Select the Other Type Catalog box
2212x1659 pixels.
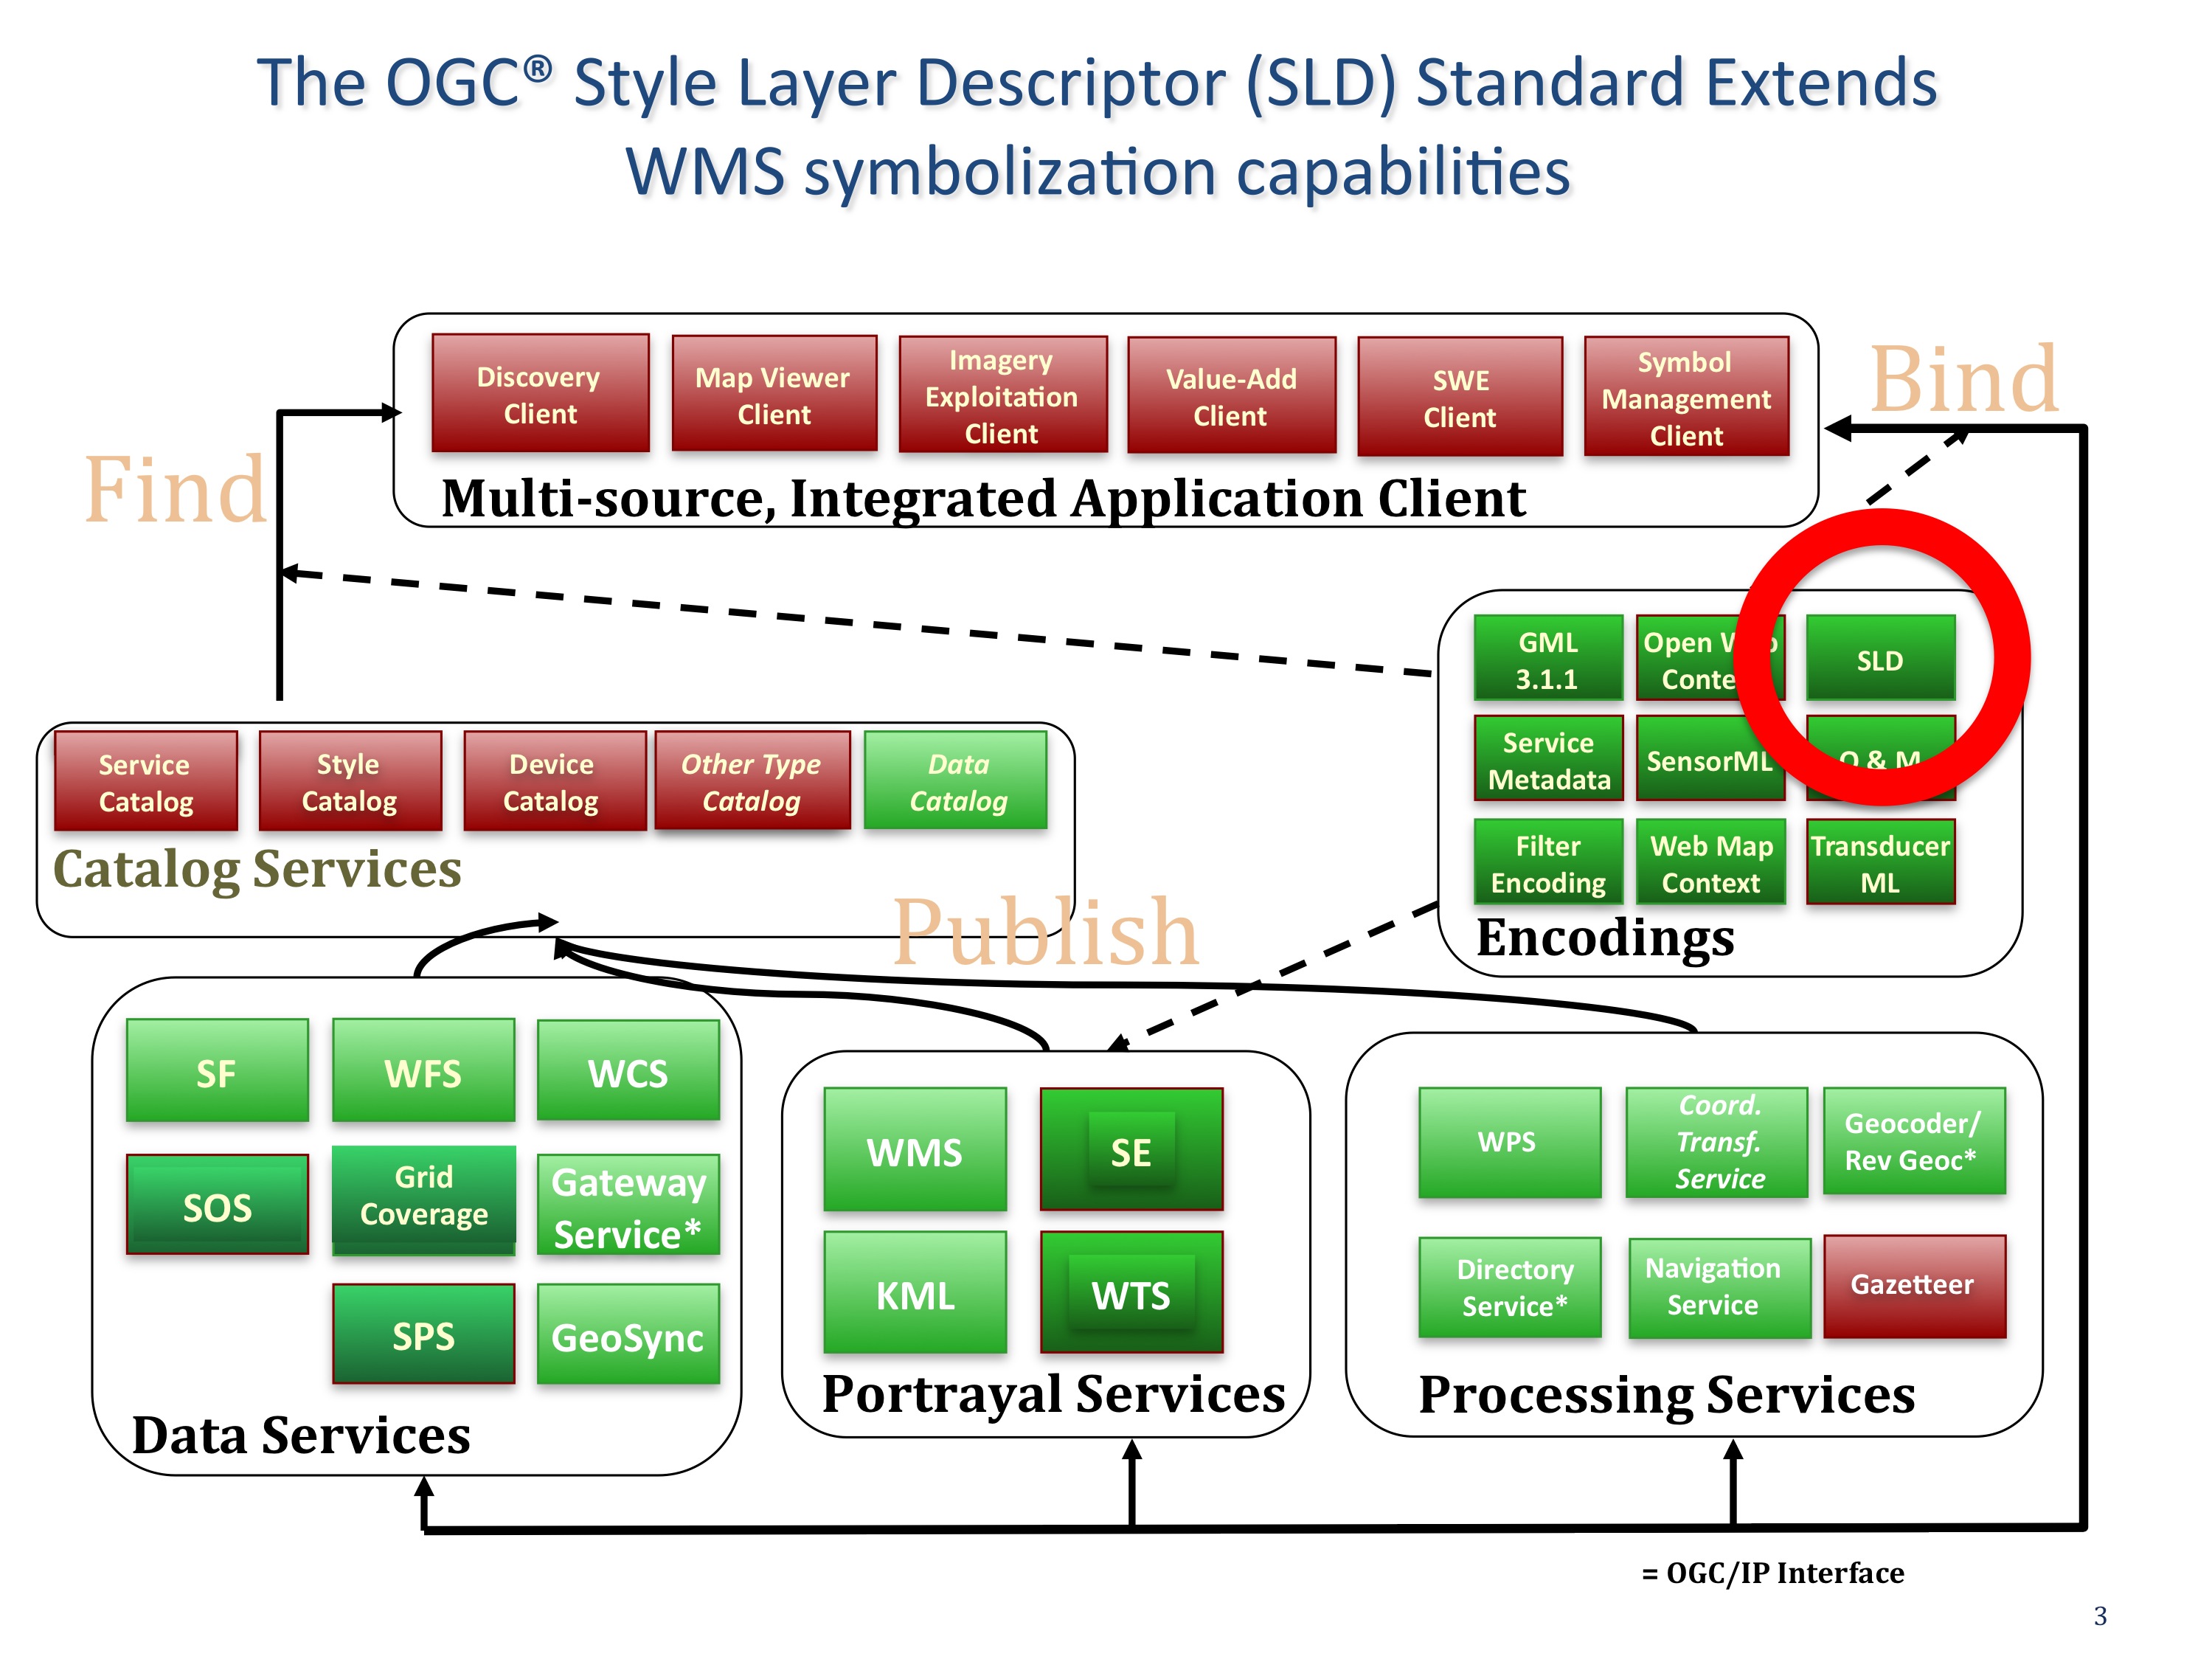(x=752, y=781)
